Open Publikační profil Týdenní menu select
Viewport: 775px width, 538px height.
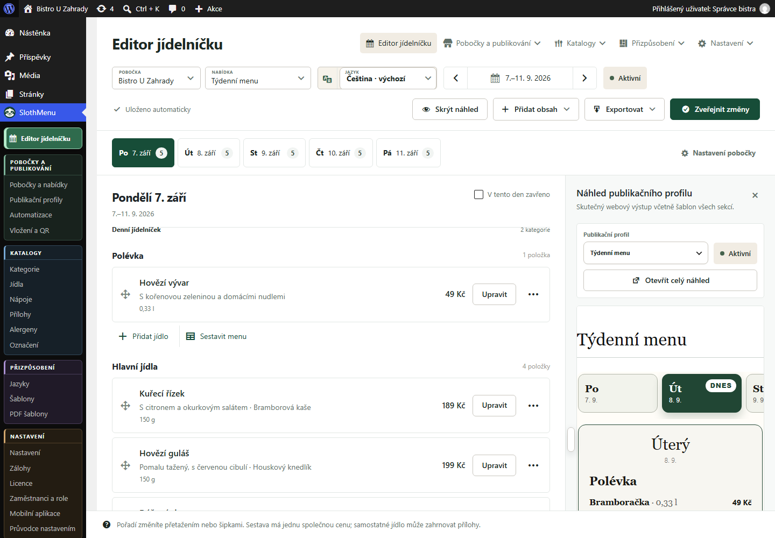pos(646,253)
